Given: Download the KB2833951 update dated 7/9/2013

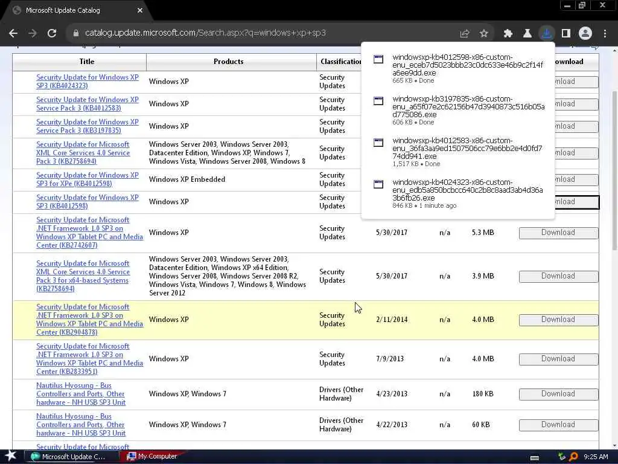Looking at the screenshot, I should (x=558, y=359).
